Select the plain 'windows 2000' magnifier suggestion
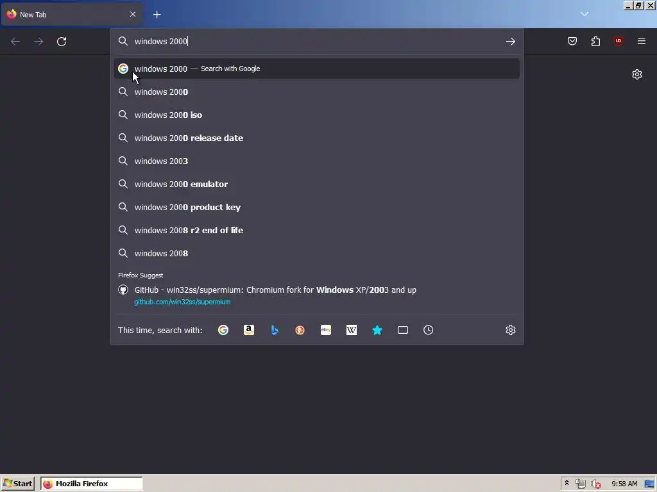 (317, 92)
